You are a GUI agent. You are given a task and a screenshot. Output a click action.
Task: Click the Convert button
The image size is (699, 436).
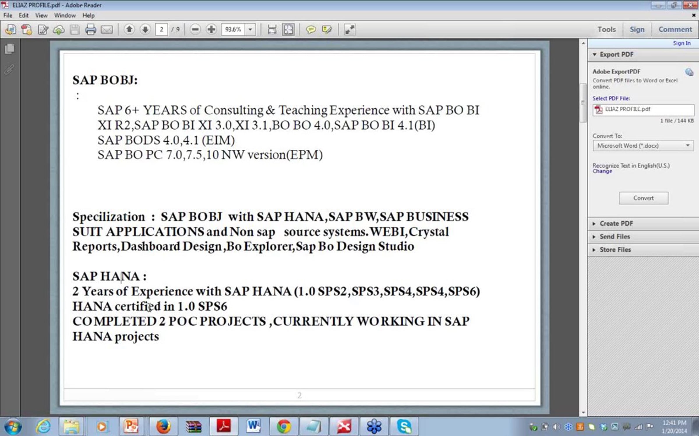coord(643,198)
